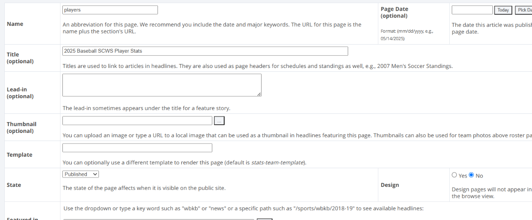The image size is (532, 220).
Task: Click inside the Lead-in text area
Action: [162, 85]
